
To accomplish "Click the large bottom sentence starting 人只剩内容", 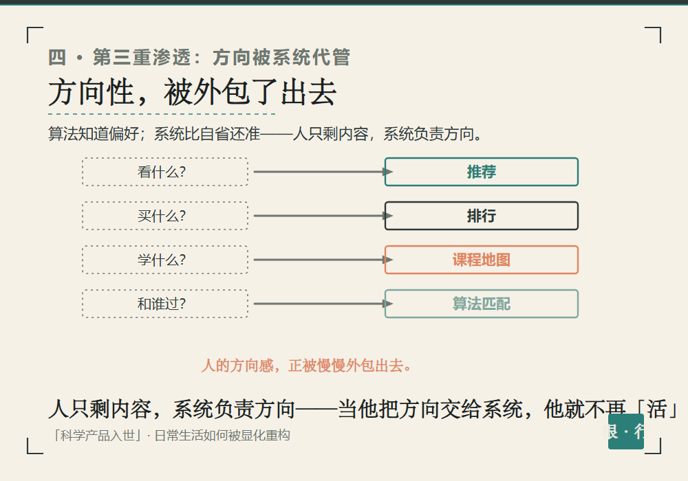I will click(x=363, y=409).
